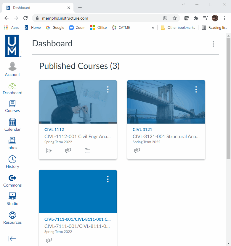Open the Reading list

point(214,28)
